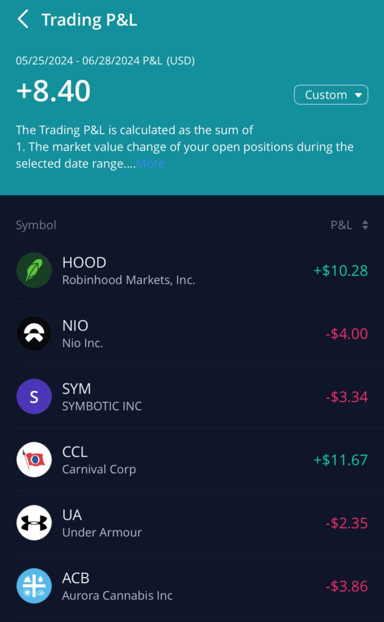
Task: Select the NIO ticker name
Action: point(75,326)
